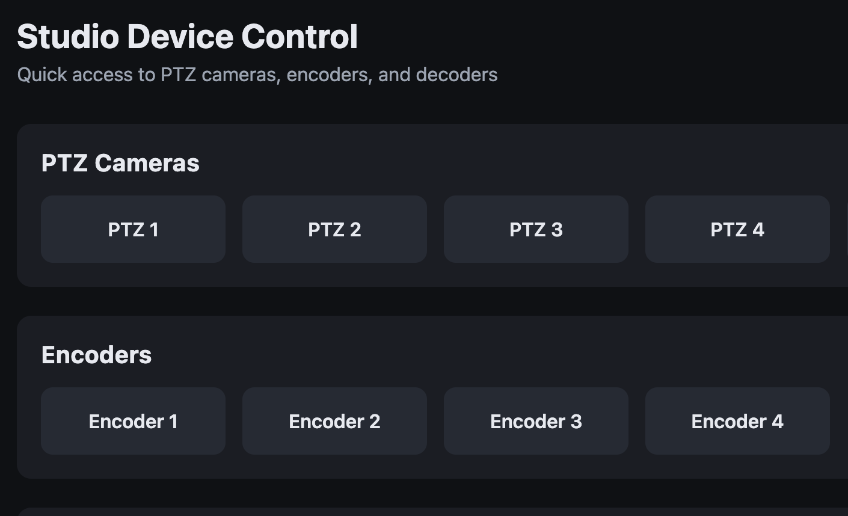Screen dimensions: 848x516
Task: Click the partially visible bottom card
Action: tap(421, 511)
